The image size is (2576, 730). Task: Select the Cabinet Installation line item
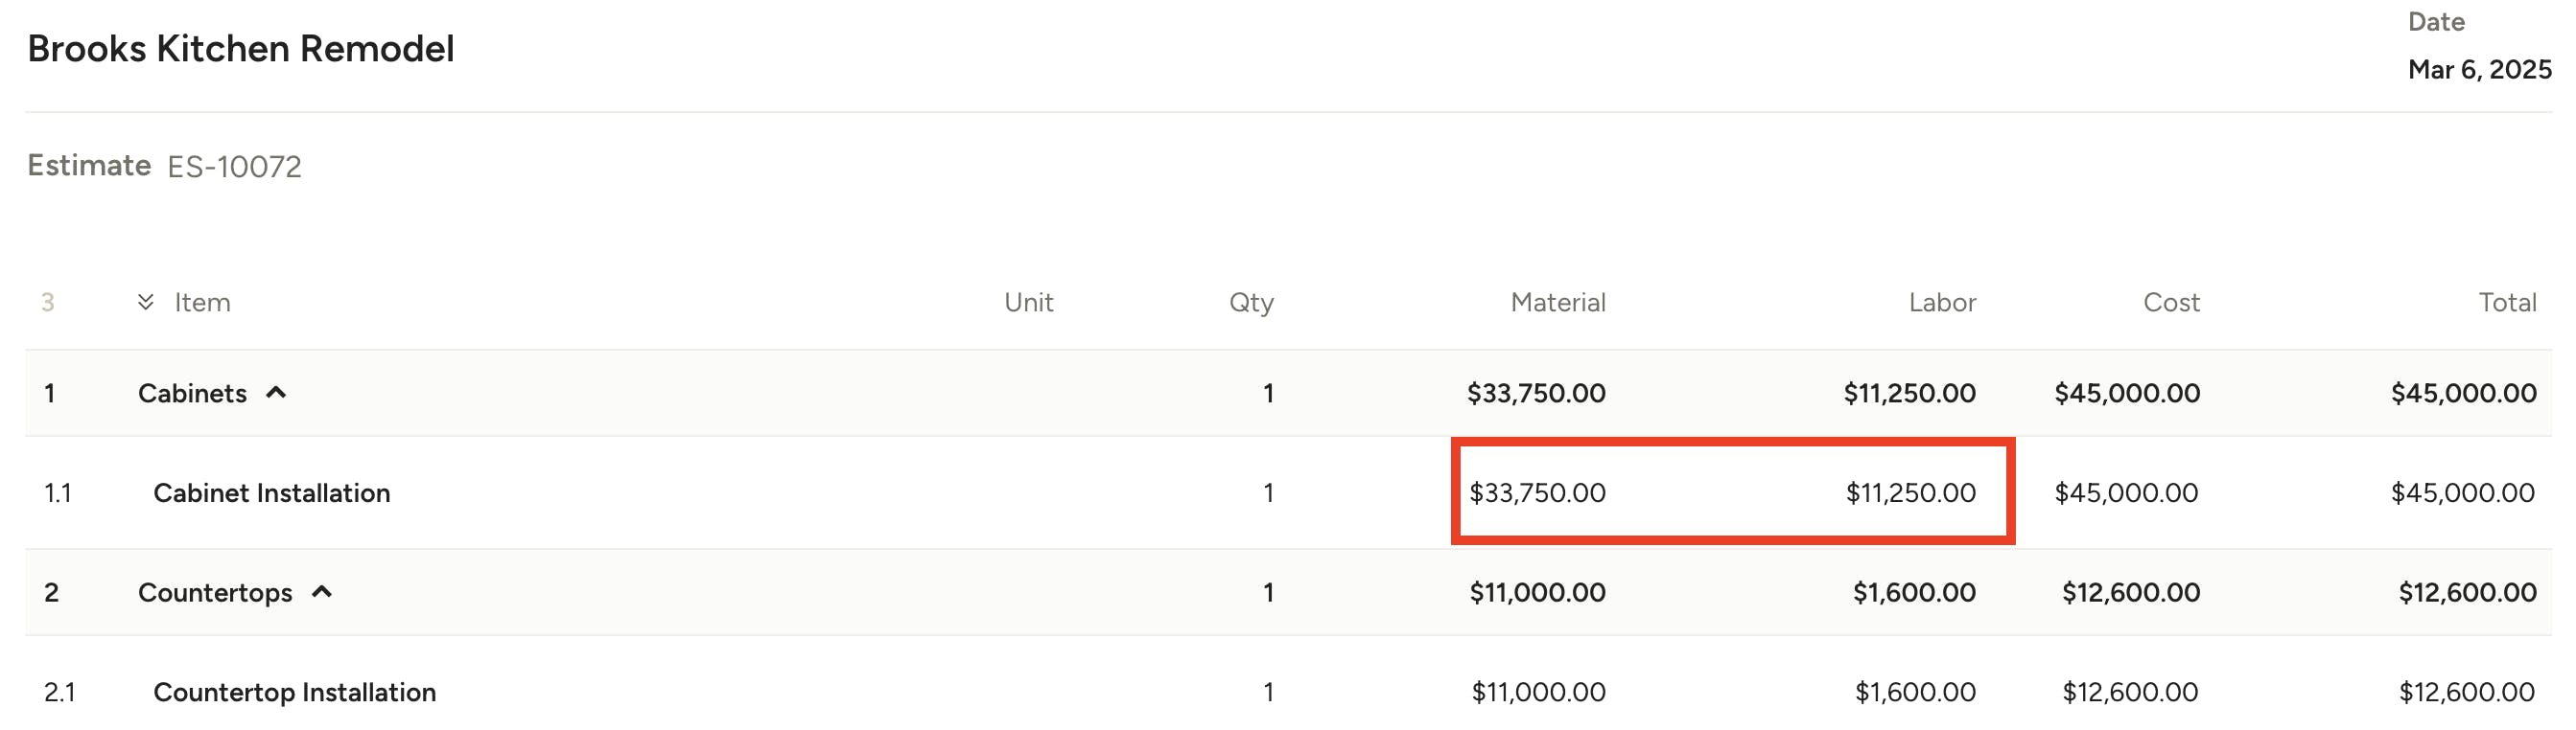(1288, 492)
